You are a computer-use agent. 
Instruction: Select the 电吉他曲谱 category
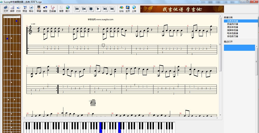233,33
